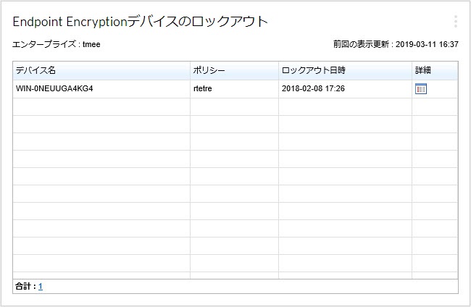The width and height of the screenshot is (471, 307).
Task: Click the 前回の表示更新 timestamp text
Action: click(396, 45)
